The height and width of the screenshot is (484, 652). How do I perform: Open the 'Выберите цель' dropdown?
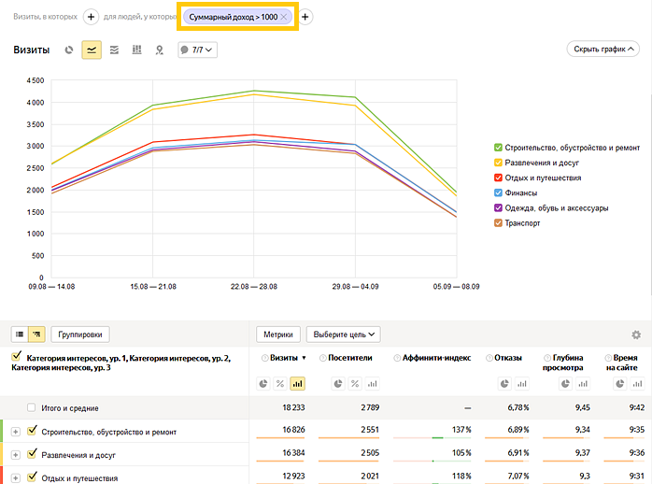[343, 335]
